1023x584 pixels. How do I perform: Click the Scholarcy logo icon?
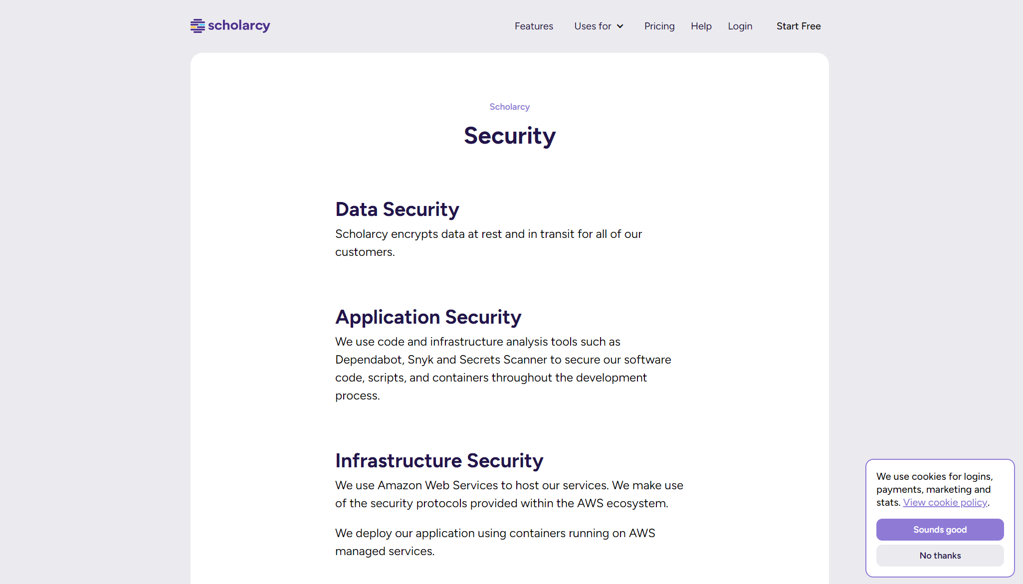pyautogui.click(x=198, y=26)
